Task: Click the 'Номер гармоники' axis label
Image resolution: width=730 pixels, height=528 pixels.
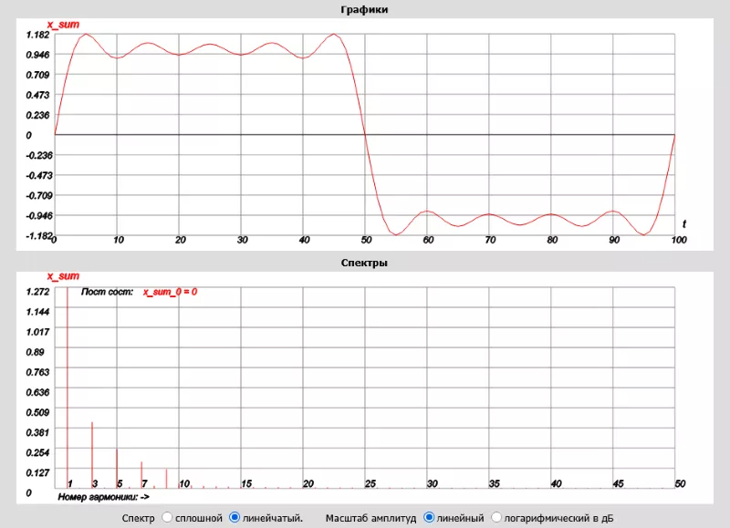Action: (x=102, y=497)
